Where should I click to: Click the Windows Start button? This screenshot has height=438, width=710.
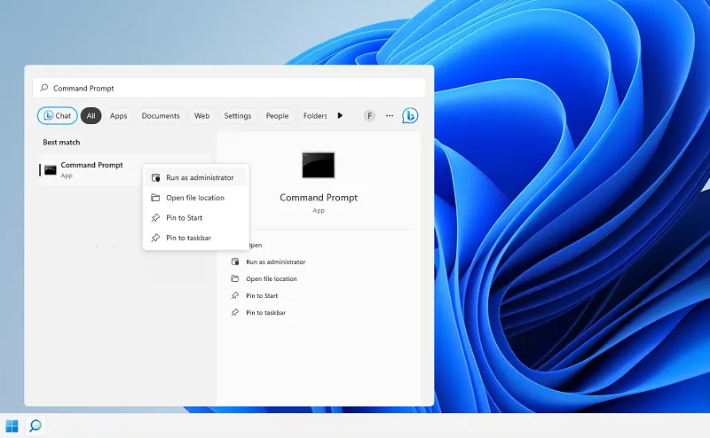click(12, 426)
